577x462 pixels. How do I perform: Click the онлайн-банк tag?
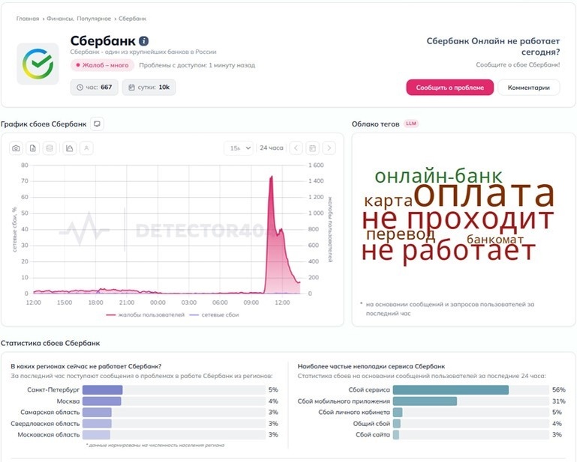tap(438, 176)
